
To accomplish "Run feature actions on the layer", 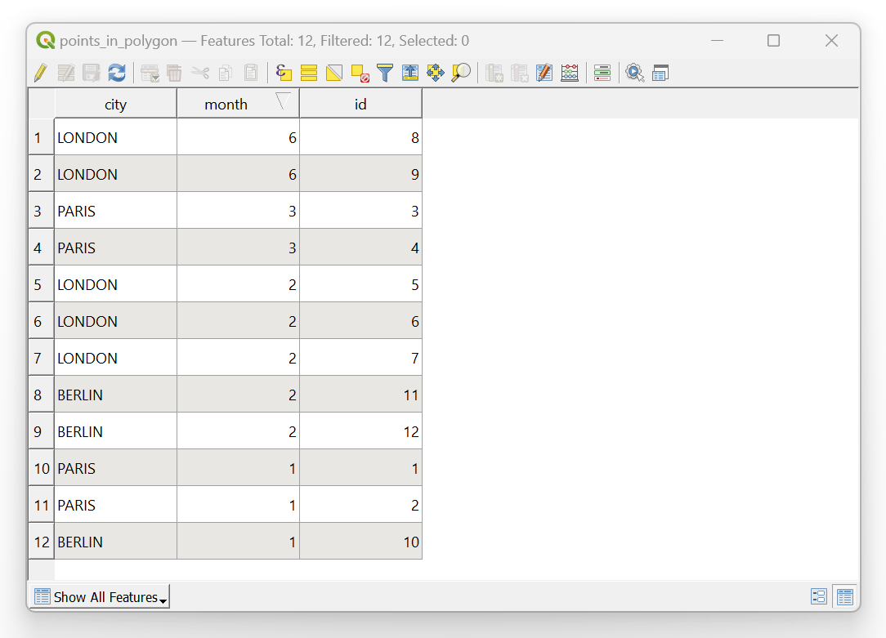I will click(x=635, y=73).
